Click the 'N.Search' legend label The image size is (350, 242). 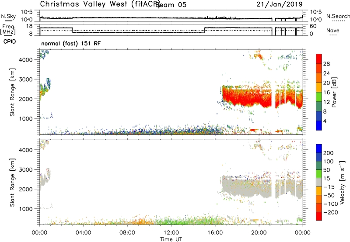338,16
